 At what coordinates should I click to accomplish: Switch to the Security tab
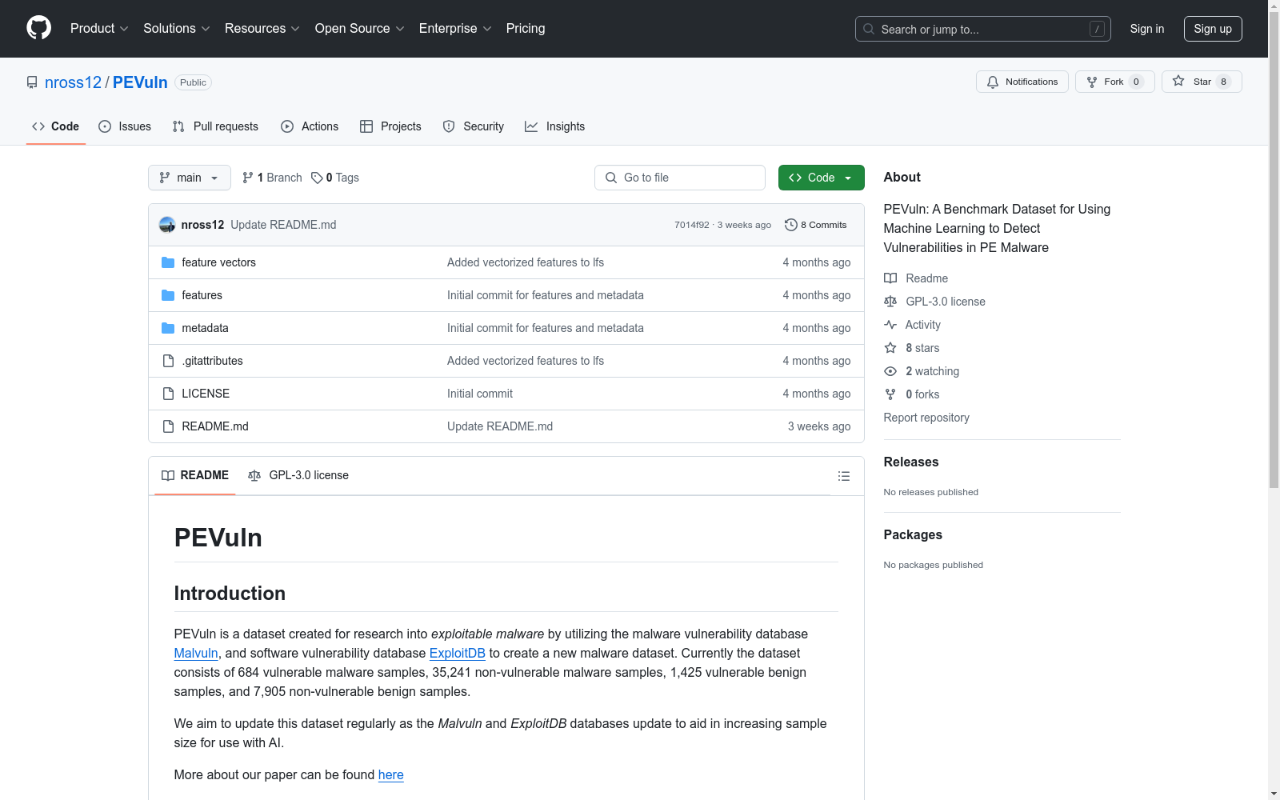pos(474,126)
